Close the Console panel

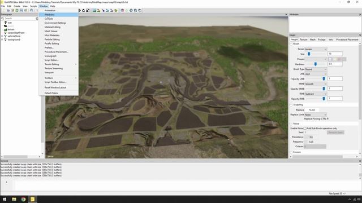click(x=360, y=161)
